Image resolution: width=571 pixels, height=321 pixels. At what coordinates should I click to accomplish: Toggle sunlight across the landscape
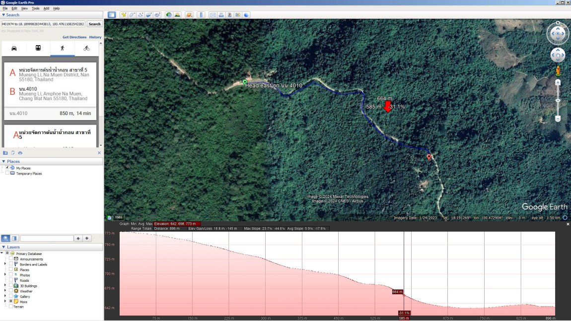pos(178,15)
